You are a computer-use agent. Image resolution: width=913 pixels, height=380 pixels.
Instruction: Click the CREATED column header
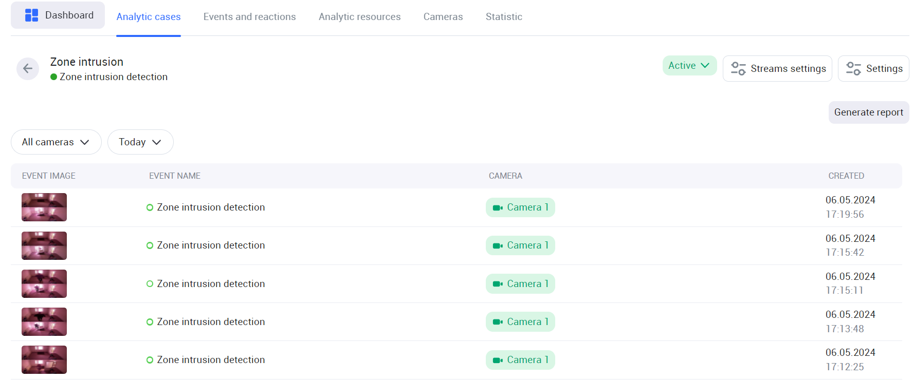point(846,176)
